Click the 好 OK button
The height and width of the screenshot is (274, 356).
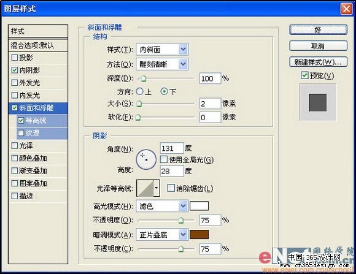point(319,30)
